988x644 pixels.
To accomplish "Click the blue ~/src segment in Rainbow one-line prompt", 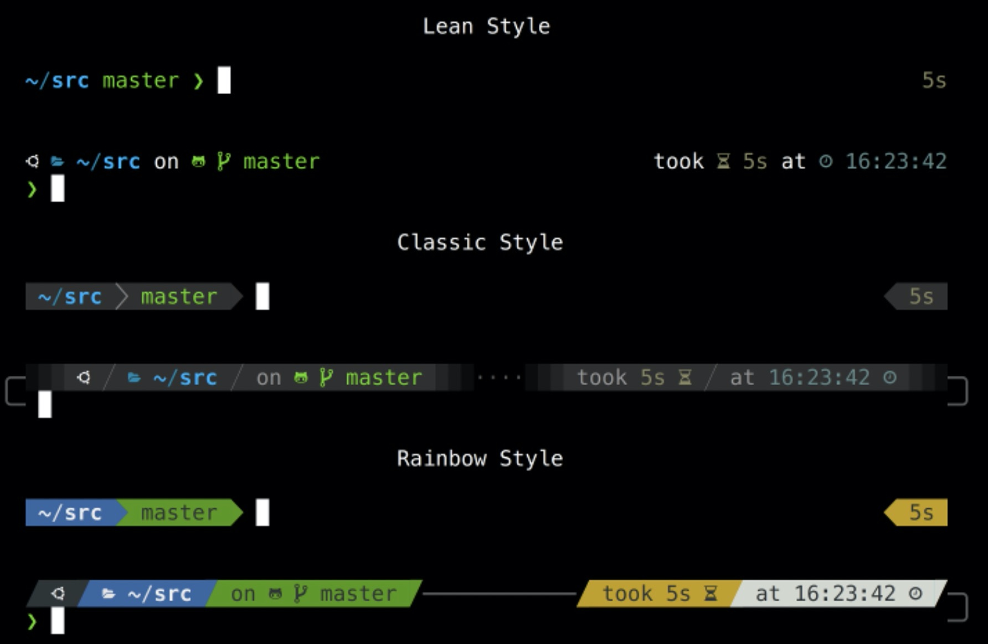I will tap(71, 513).
